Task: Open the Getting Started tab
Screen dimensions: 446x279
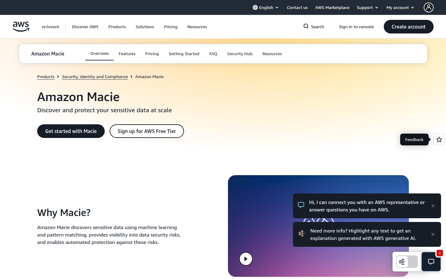Action: point(184,54)
